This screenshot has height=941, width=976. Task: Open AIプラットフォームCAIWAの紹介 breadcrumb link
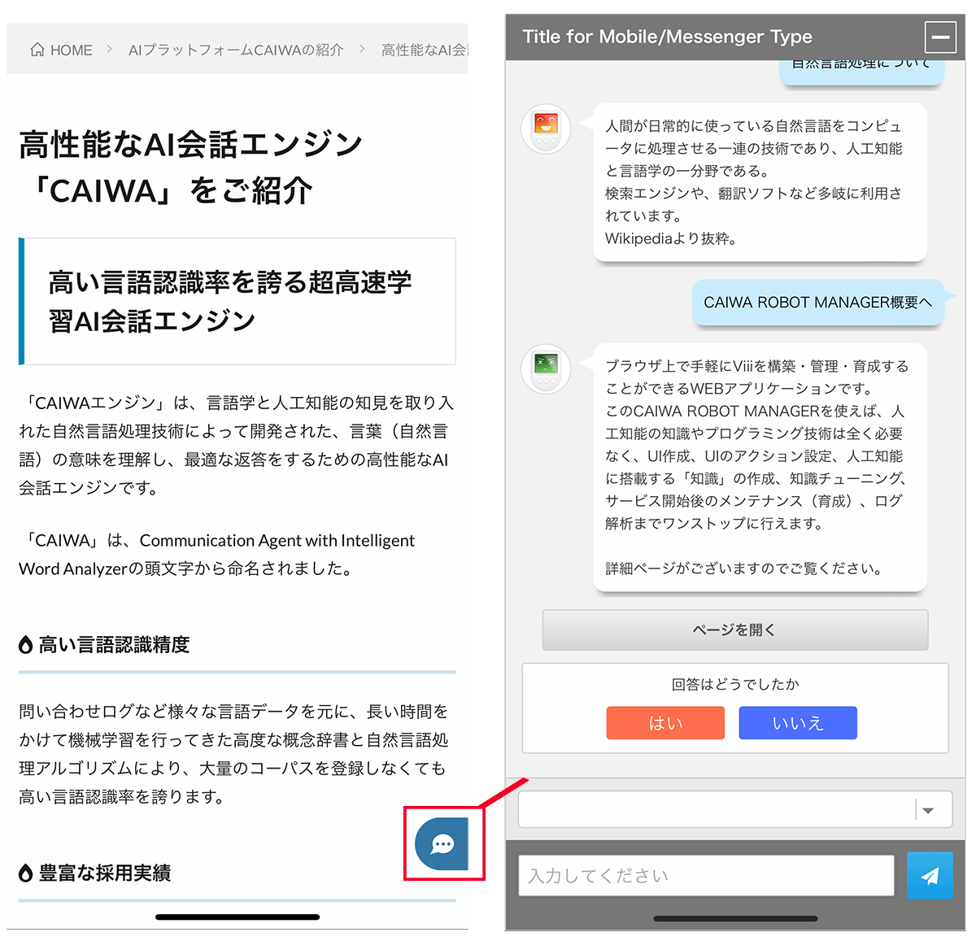[236, 50]
